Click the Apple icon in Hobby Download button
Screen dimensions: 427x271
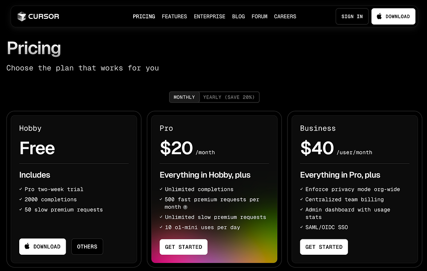(27, 246)
